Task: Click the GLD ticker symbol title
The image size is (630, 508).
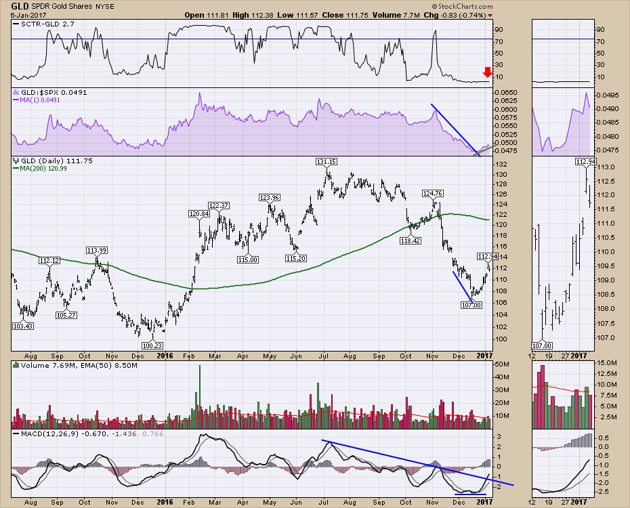Action: [20, 6]
